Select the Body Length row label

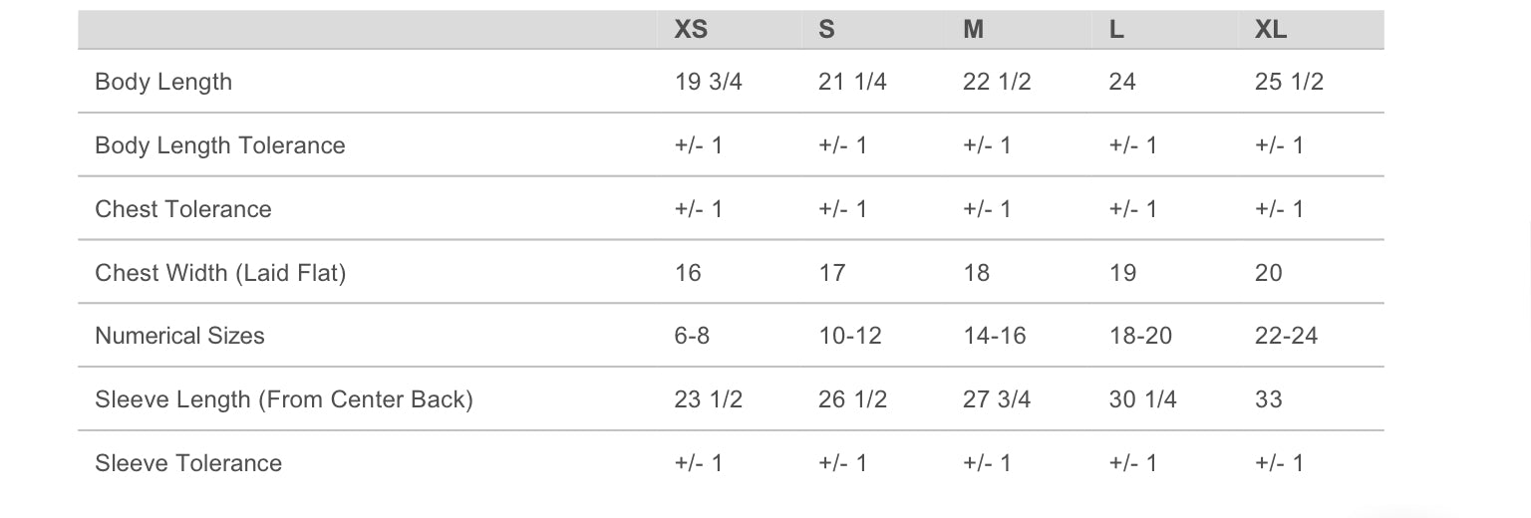[x=163, y=82]
